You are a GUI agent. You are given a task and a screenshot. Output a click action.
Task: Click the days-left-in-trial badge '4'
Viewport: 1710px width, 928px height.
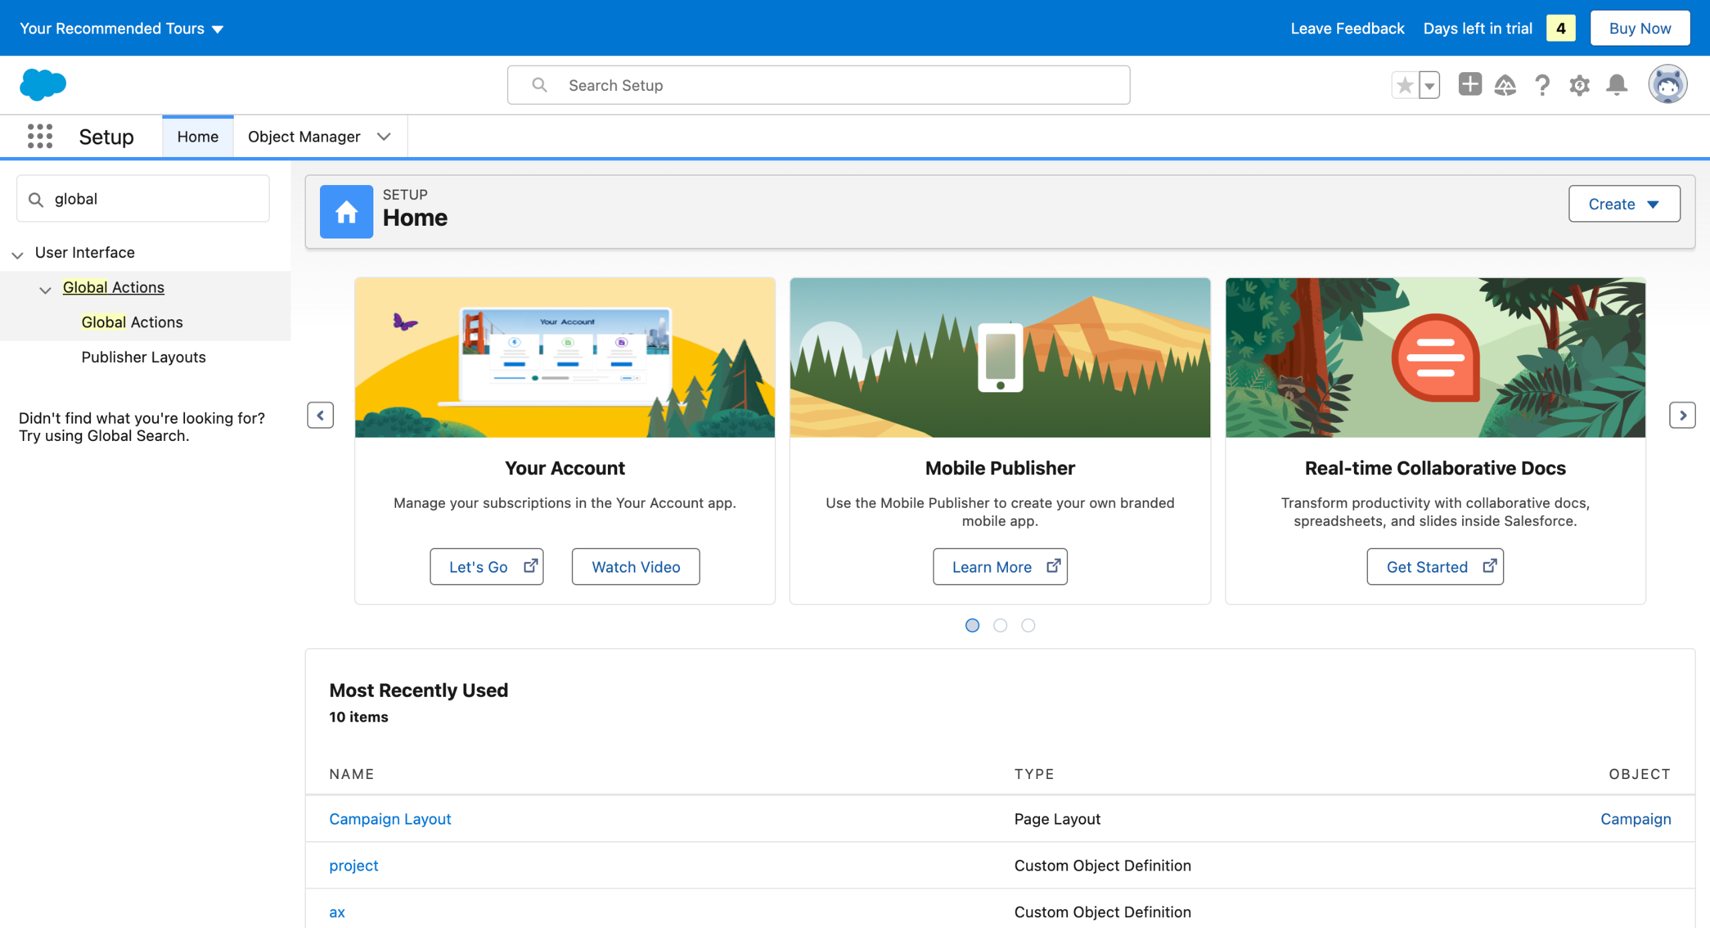[x=1561, y=28]
